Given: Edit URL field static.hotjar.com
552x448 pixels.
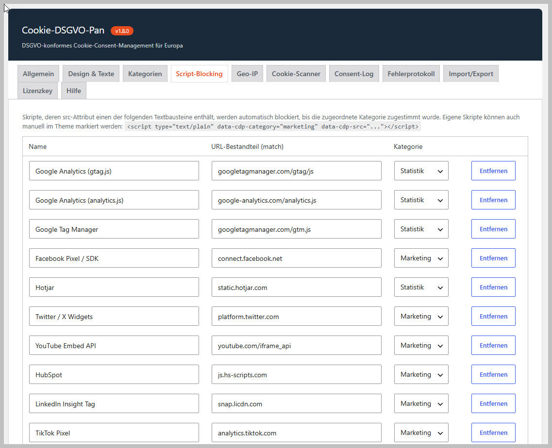Looking at the screenshot, I should (297, 288).
